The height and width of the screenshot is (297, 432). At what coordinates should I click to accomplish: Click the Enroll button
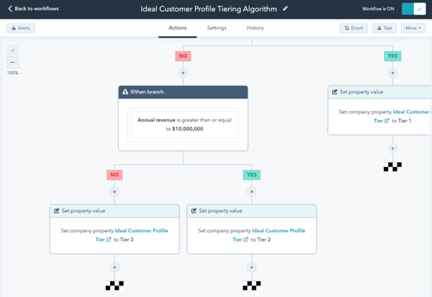click(x=354, y=28)
